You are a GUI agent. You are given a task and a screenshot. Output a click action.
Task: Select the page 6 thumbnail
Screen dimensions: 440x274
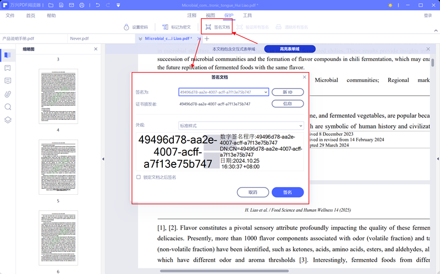(58, 238)
